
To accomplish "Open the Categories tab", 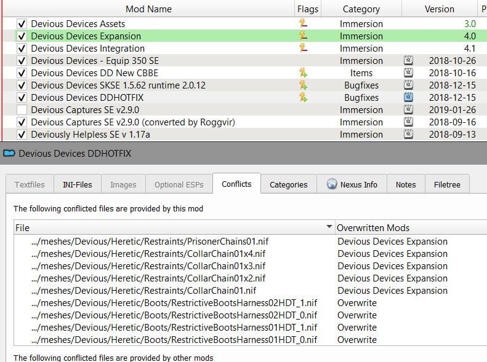I will pyautogui.click(x=289, y=185).
